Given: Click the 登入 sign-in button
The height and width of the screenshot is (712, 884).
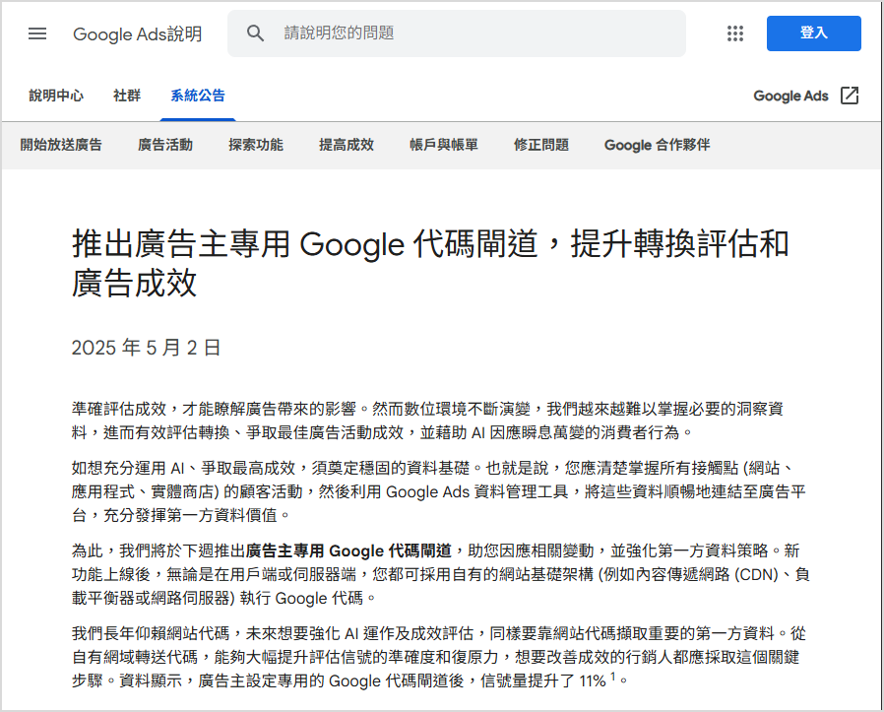Looking at the screenshot, I should (x=813, y=33).
